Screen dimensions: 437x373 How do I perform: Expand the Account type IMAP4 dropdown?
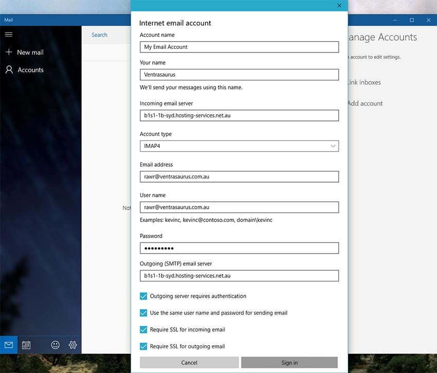pos(239,146)
